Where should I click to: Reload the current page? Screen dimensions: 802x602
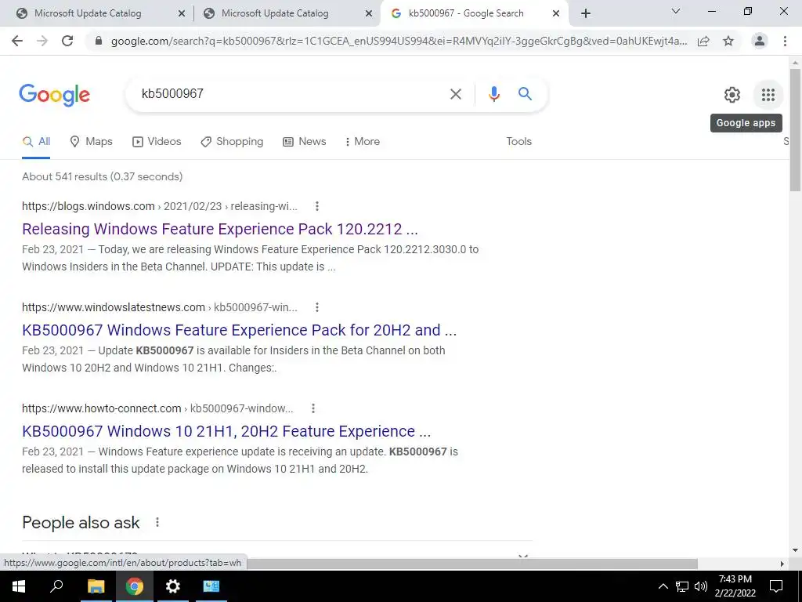click(x=67, y=41)
